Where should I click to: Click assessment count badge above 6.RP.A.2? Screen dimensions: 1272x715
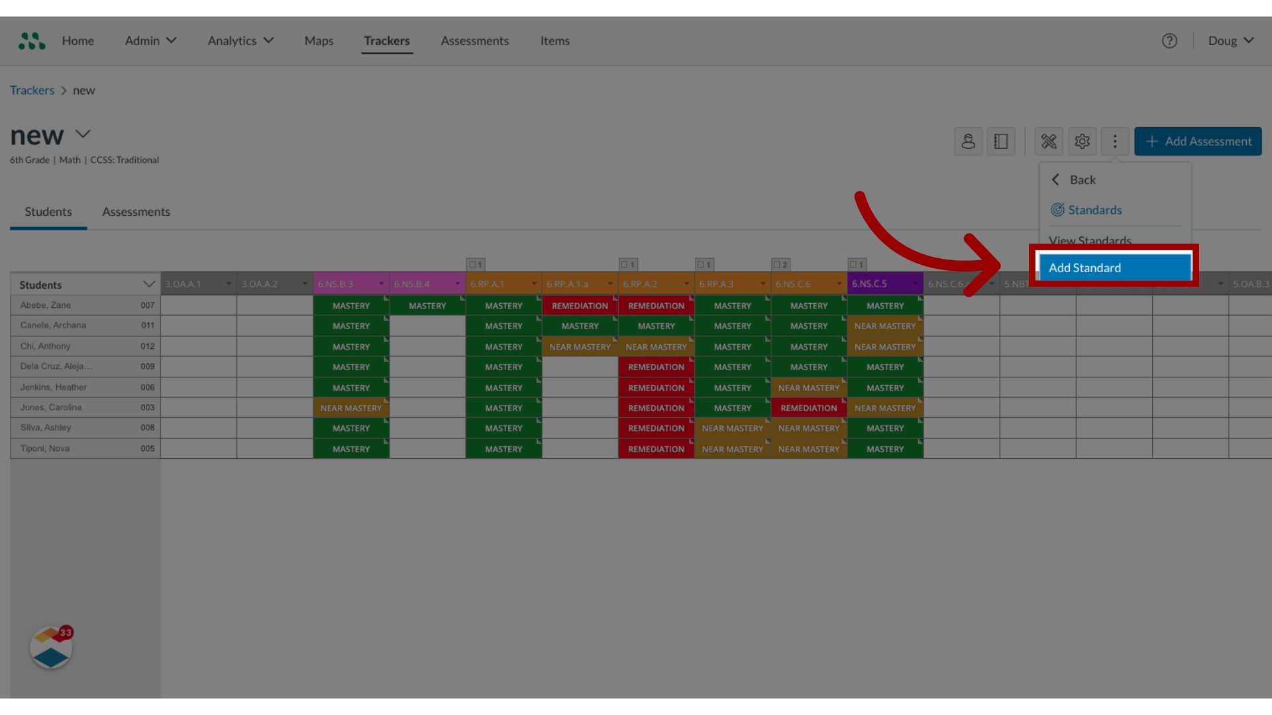point(628,264)
